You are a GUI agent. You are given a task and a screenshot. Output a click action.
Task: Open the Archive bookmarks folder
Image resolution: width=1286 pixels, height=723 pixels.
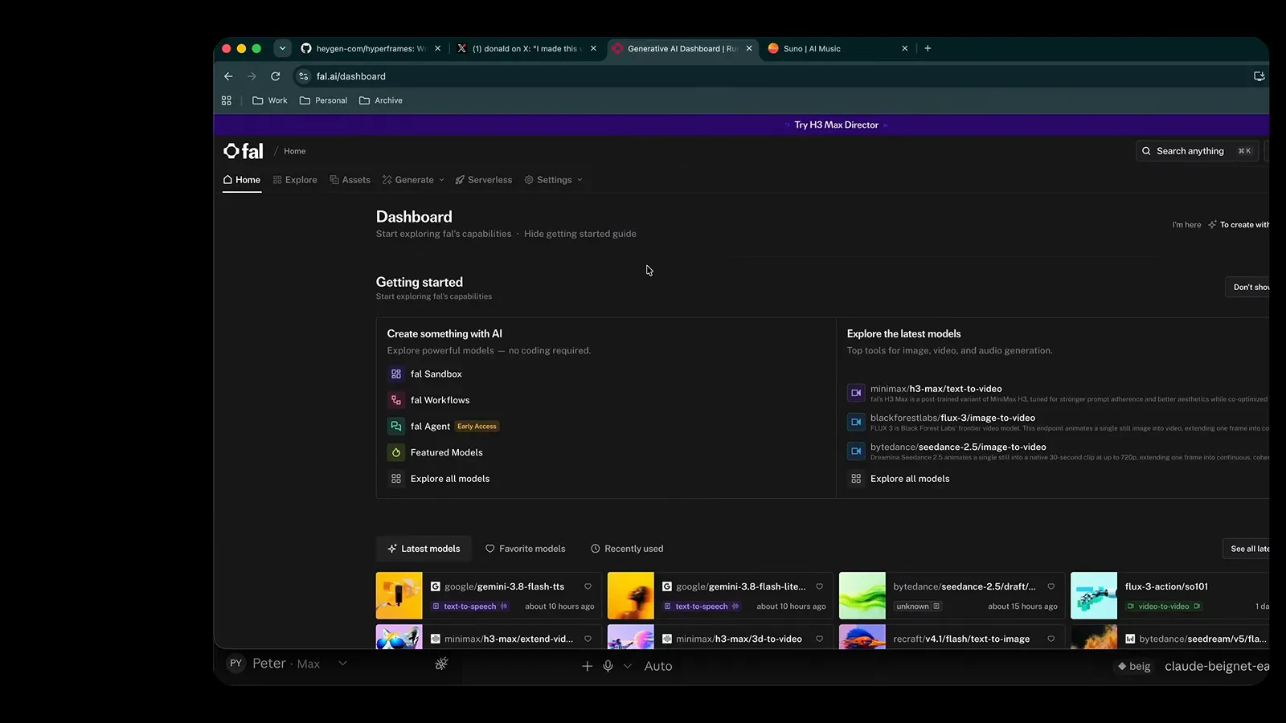pos(381,100)
